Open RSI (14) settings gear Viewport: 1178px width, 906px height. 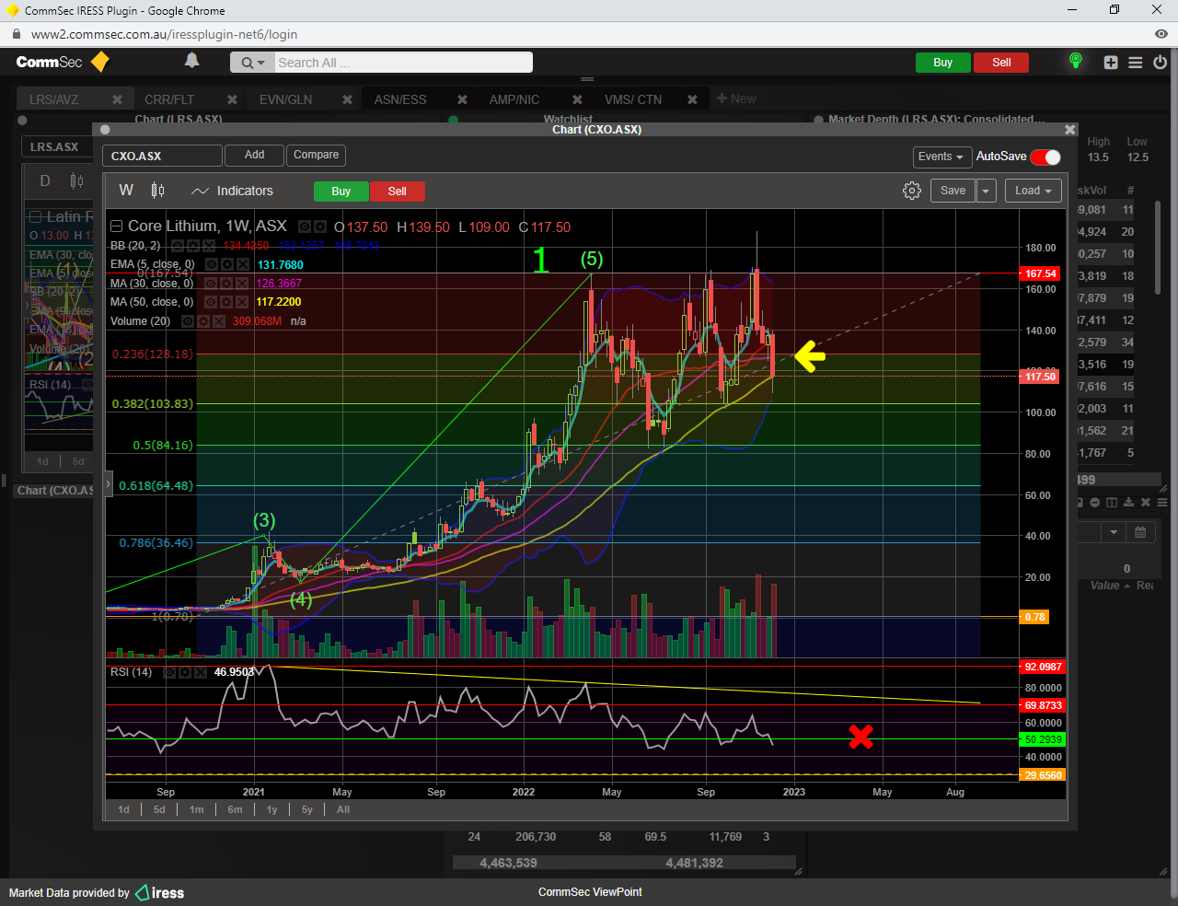(185, 672)
